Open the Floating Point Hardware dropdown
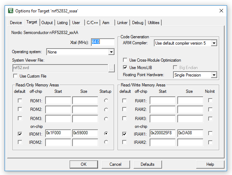Screen dimensions: 232x175 point(195,75)
